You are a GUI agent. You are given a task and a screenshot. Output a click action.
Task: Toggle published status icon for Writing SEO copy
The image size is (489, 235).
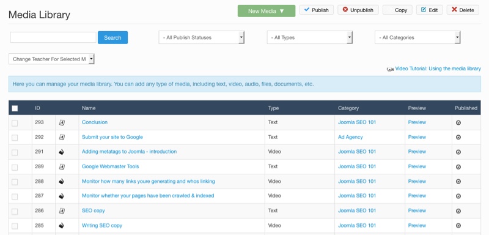(x=458, y=226)
